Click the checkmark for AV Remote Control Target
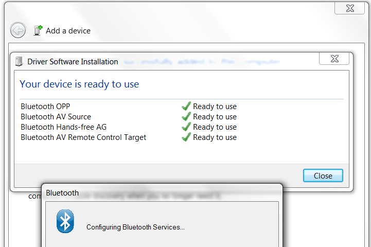Image resolution: width=371 pixels, height=247 pixels. pyautogui.click(x=186, y=137)
